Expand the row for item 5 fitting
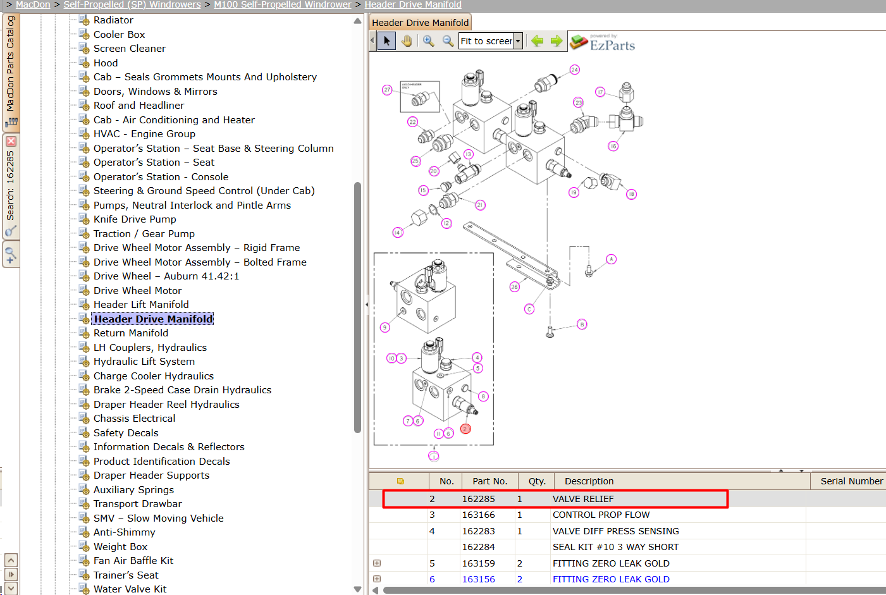 (x=377, y=563)
